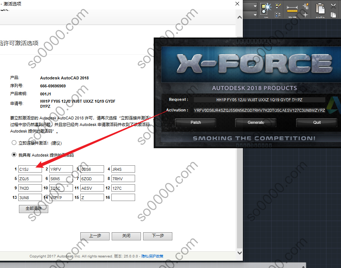Viewport: 341px width, 268px height.
Task: Click activation code field 3 containing 0DS6
Action: tap(92, 169)
